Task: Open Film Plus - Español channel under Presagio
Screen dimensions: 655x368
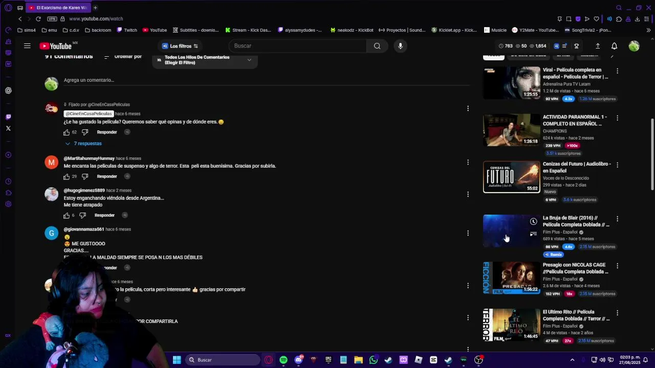Action: 560,279
